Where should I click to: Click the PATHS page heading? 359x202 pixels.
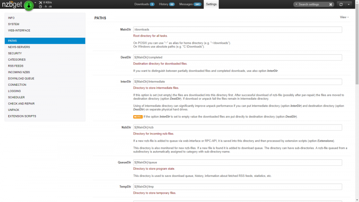[100, 18]
